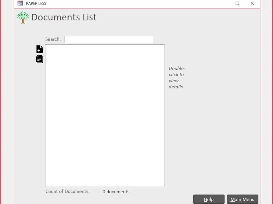
Task: Click the 0 documents count text
Action: pyautogui.click(x=116, y=191)
